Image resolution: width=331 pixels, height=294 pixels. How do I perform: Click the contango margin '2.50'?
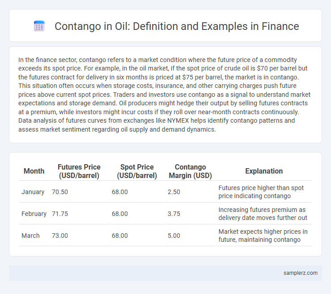tap(174, 192)
